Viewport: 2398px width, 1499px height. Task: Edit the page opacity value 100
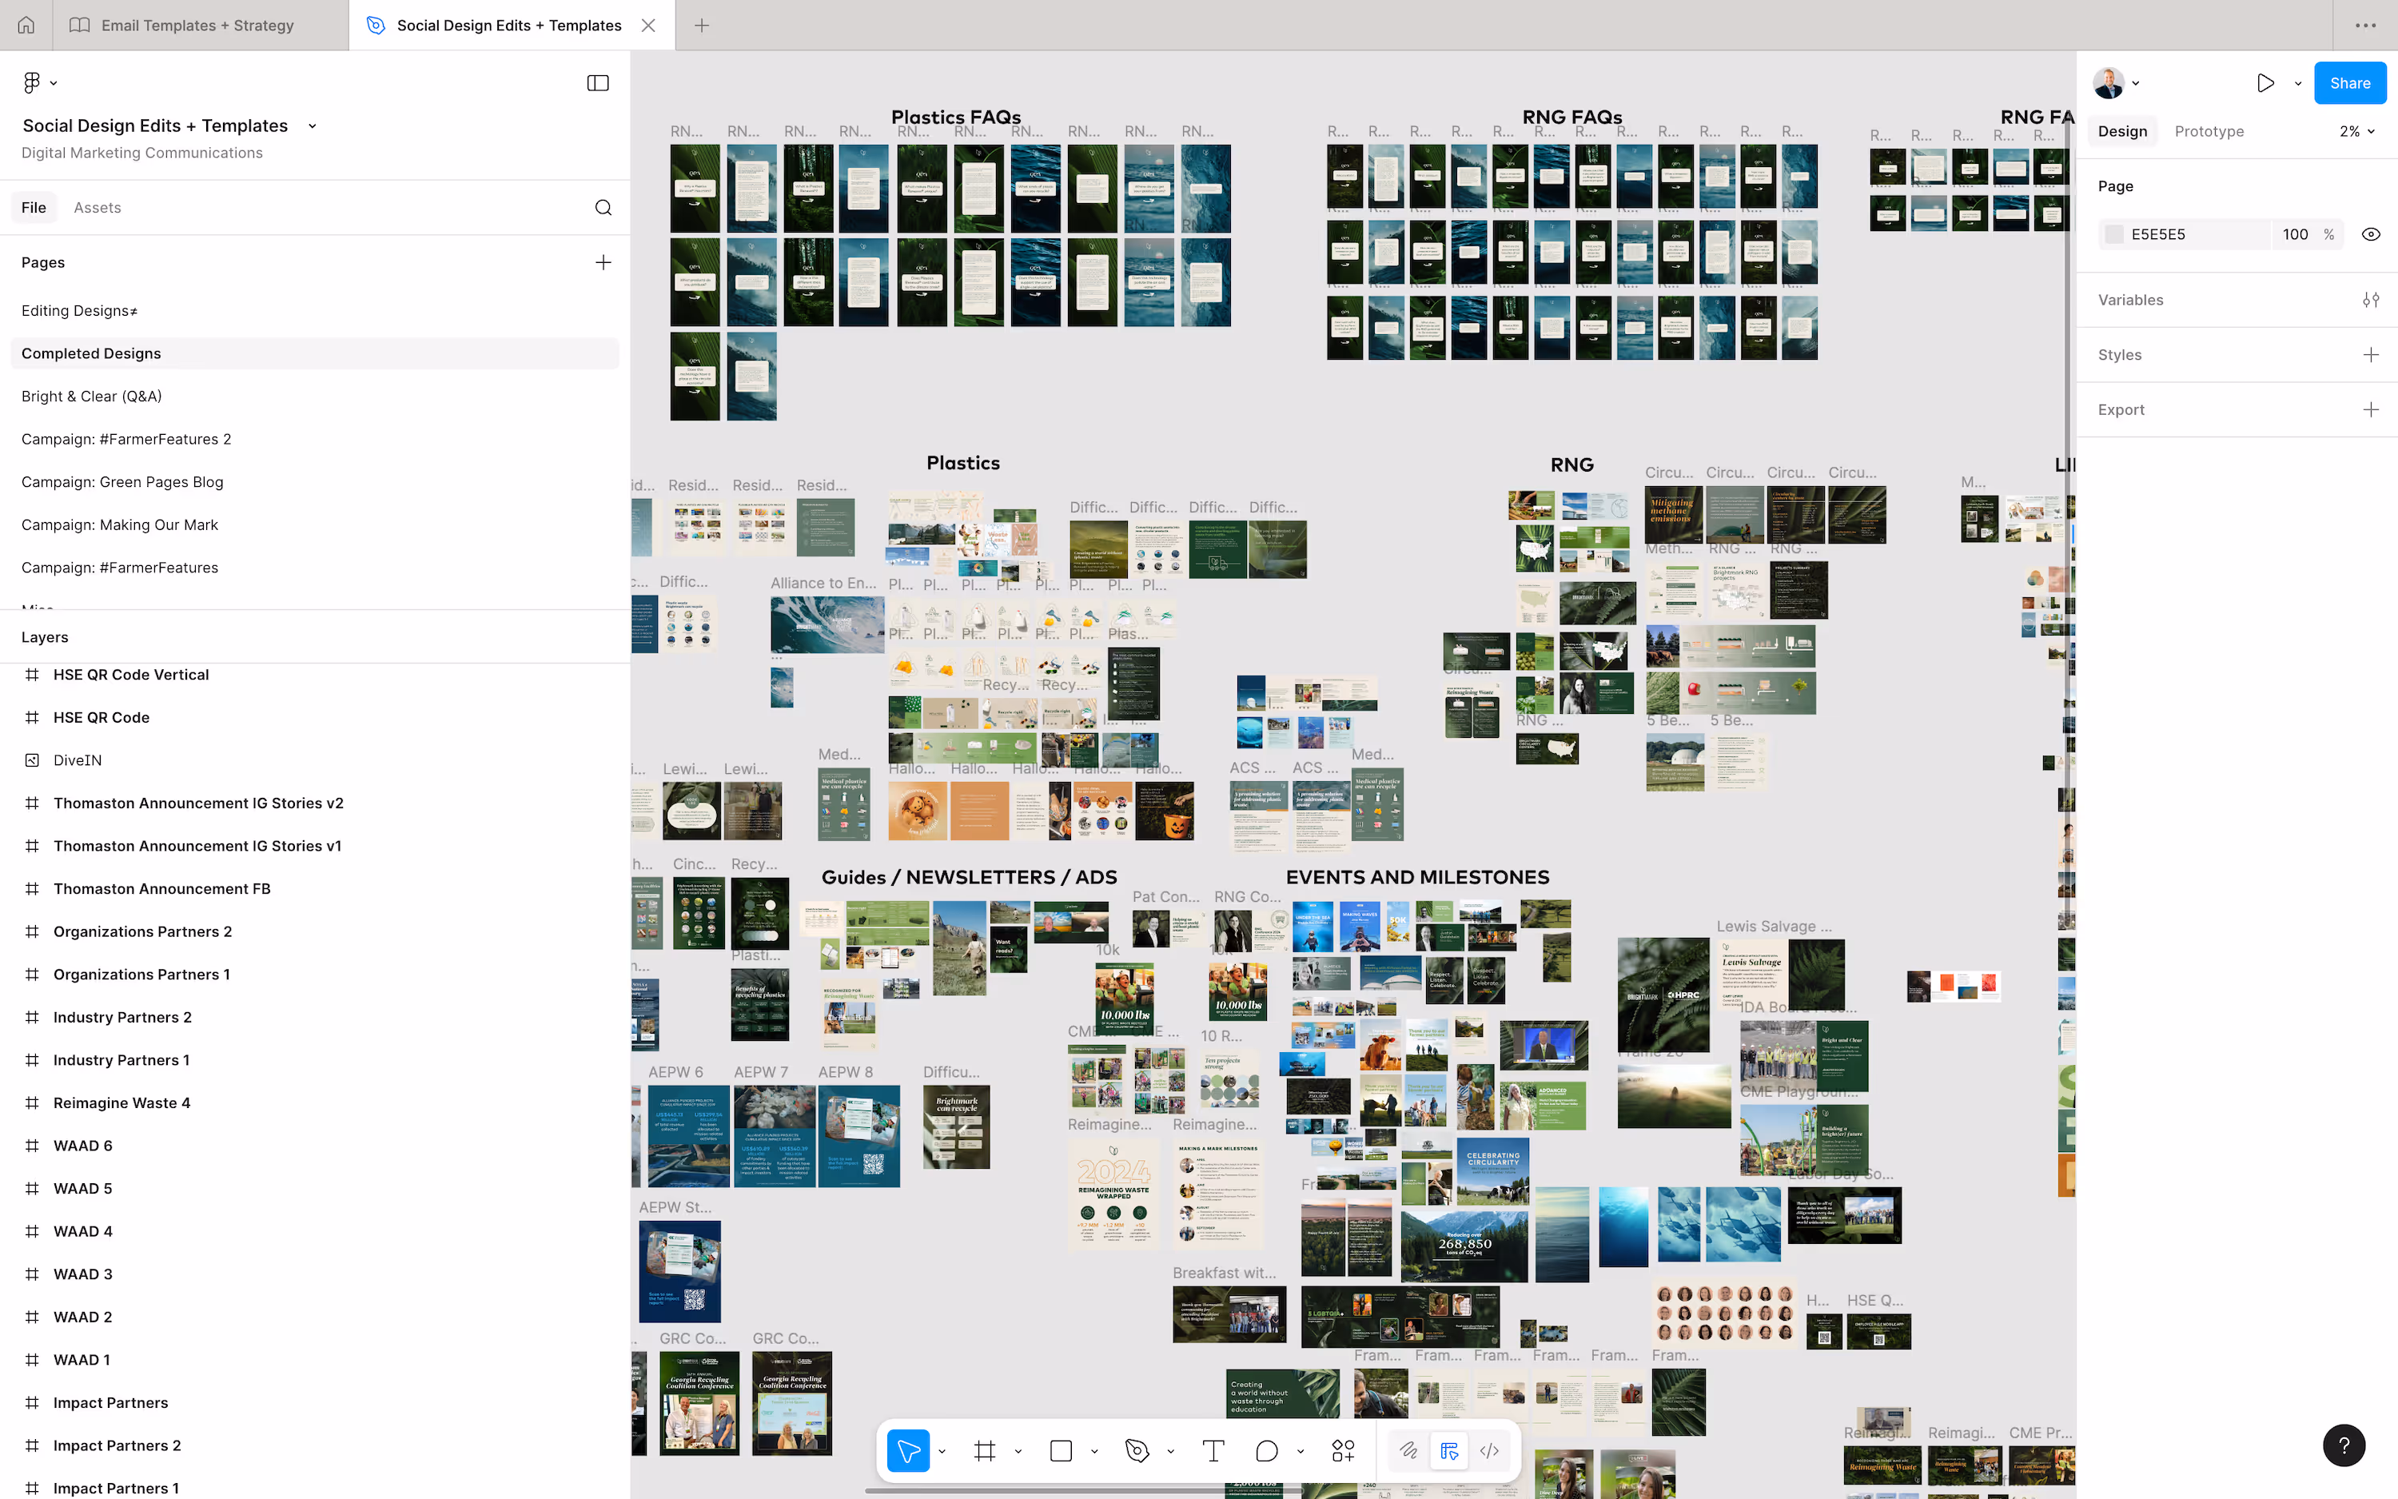(2295, 234)
